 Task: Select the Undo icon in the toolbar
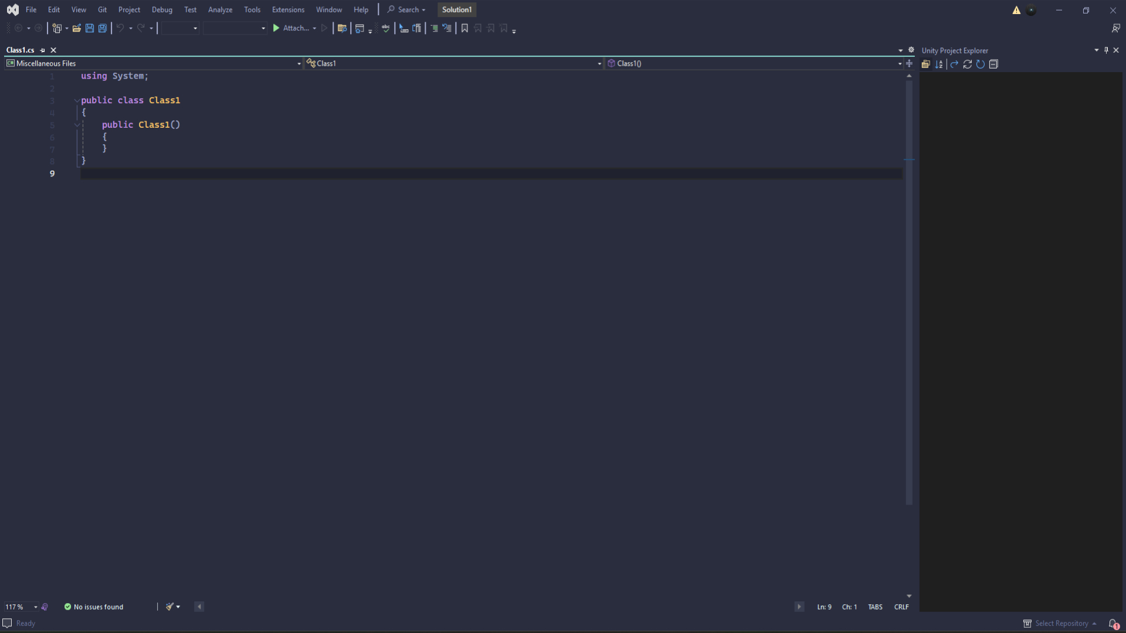(120, 28)
